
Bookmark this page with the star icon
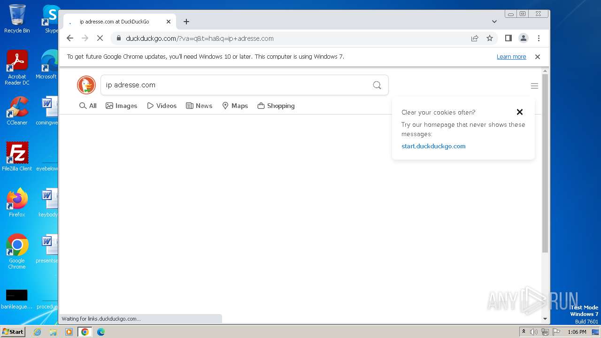pyautogui.click(x=490, y=38)
